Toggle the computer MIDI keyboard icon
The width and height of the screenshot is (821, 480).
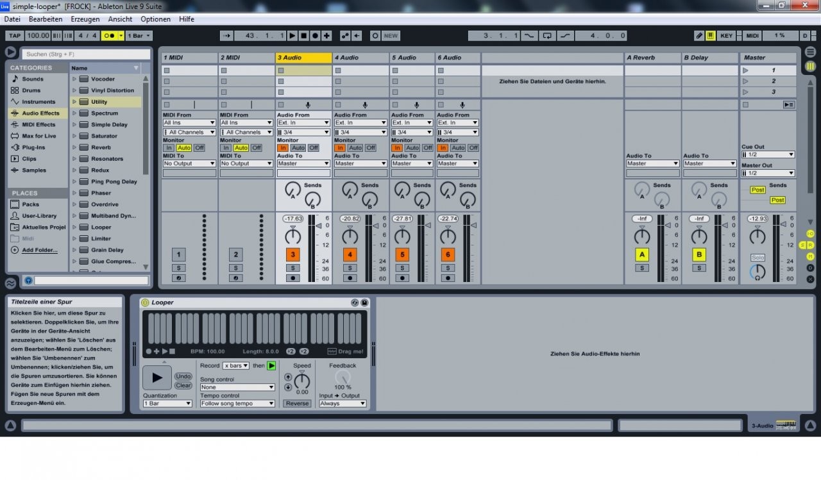tap(711, 36)
